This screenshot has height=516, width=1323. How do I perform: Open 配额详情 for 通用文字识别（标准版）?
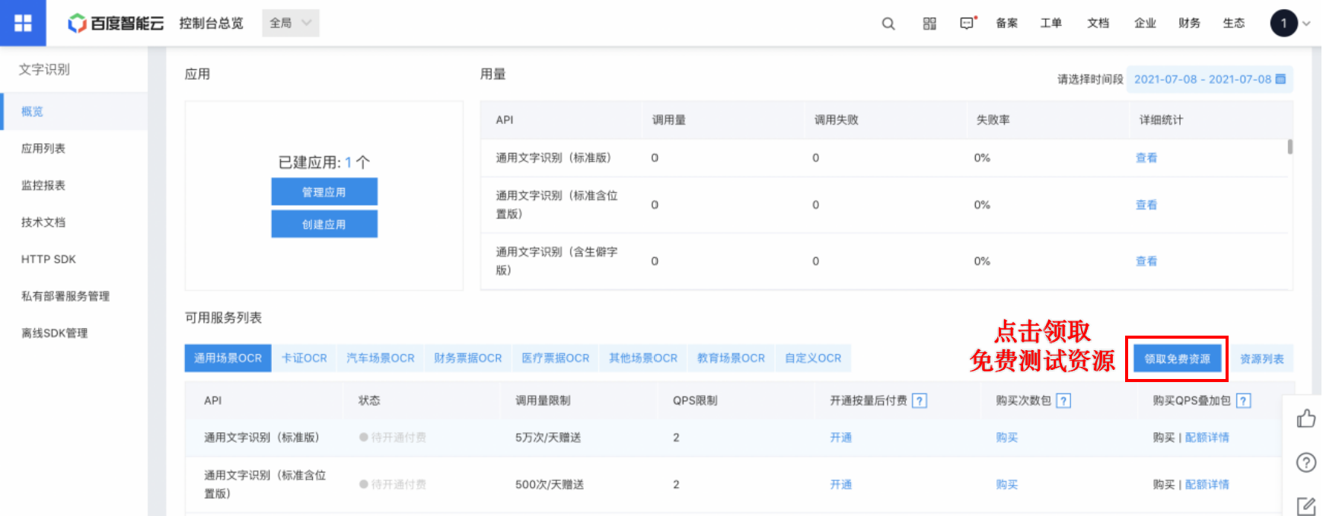1207,438
